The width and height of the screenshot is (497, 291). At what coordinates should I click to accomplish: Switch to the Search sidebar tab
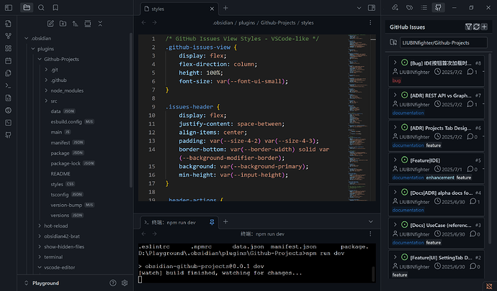[x=41, y=8]
